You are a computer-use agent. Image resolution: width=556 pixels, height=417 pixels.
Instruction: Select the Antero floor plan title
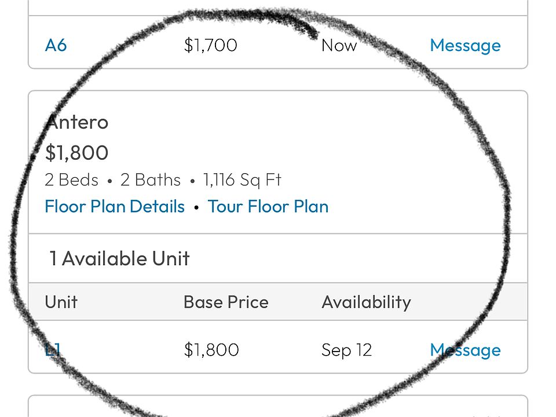click(77, 122)
